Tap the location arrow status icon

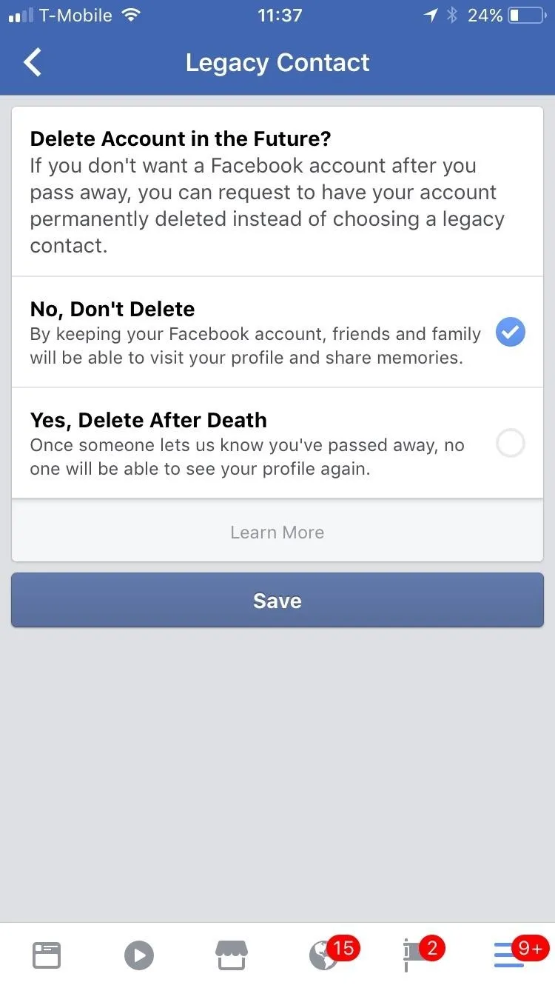pyautogui.click(x=431, y=16)
